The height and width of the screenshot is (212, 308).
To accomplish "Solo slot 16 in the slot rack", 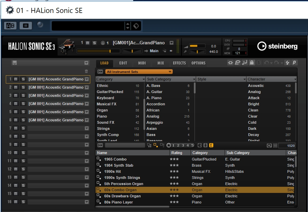I will click(x=23, y=202).
